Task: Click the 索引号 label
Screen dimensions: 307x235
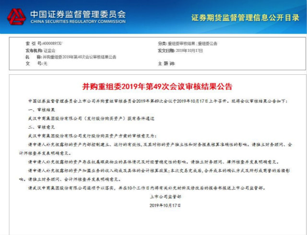Action: coord(34,44)
